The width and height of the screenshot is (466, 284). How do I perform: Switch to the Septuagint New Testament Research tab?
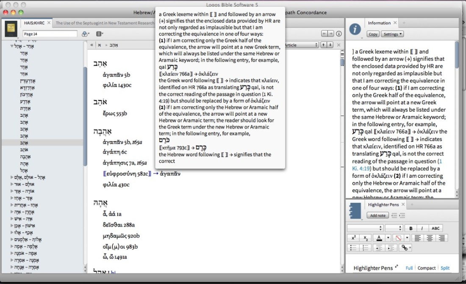point(105,23)
